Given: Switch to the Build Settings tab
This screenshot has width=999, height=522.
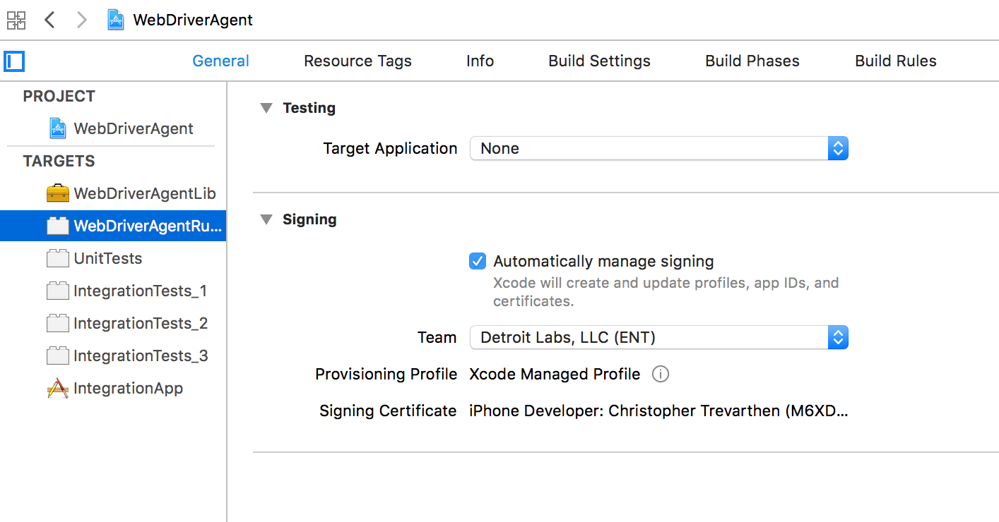Looking at the screenshot, I should (x=599, y=61).
